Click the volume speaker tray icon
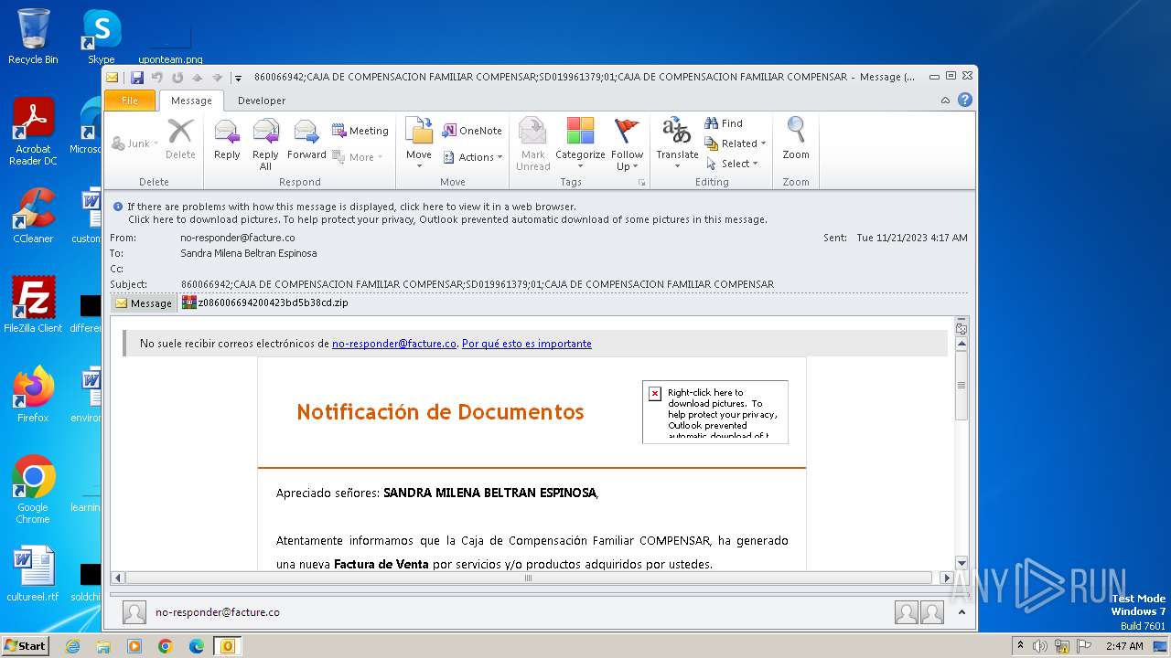 click(x=1039, y=646)
